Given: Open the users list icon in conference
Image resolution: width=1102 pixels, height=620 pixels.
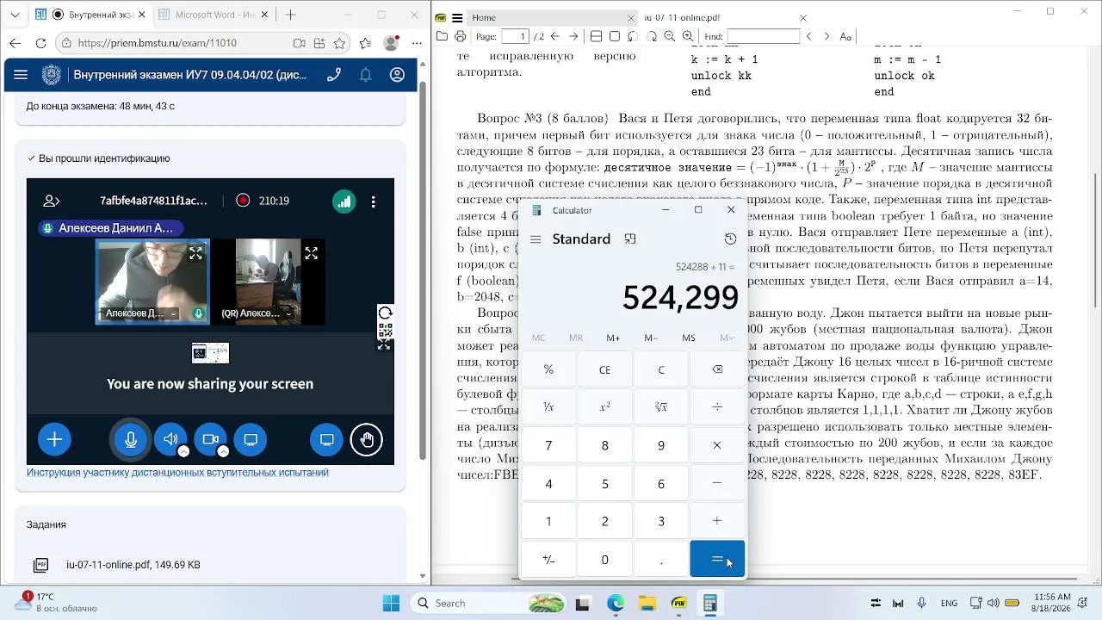Looking at the screenshot, I should (x=52, y=201).
